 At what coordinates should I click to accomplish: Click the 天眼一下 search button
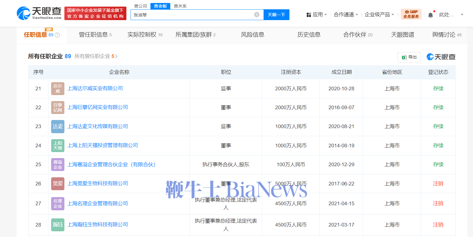[x=276, y=15]
